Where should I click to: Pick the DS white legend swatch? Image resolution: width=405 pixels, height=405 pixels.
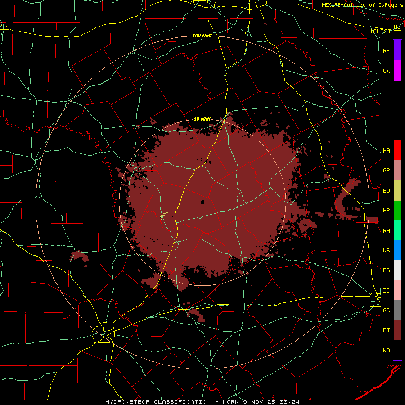coord(397,270)
